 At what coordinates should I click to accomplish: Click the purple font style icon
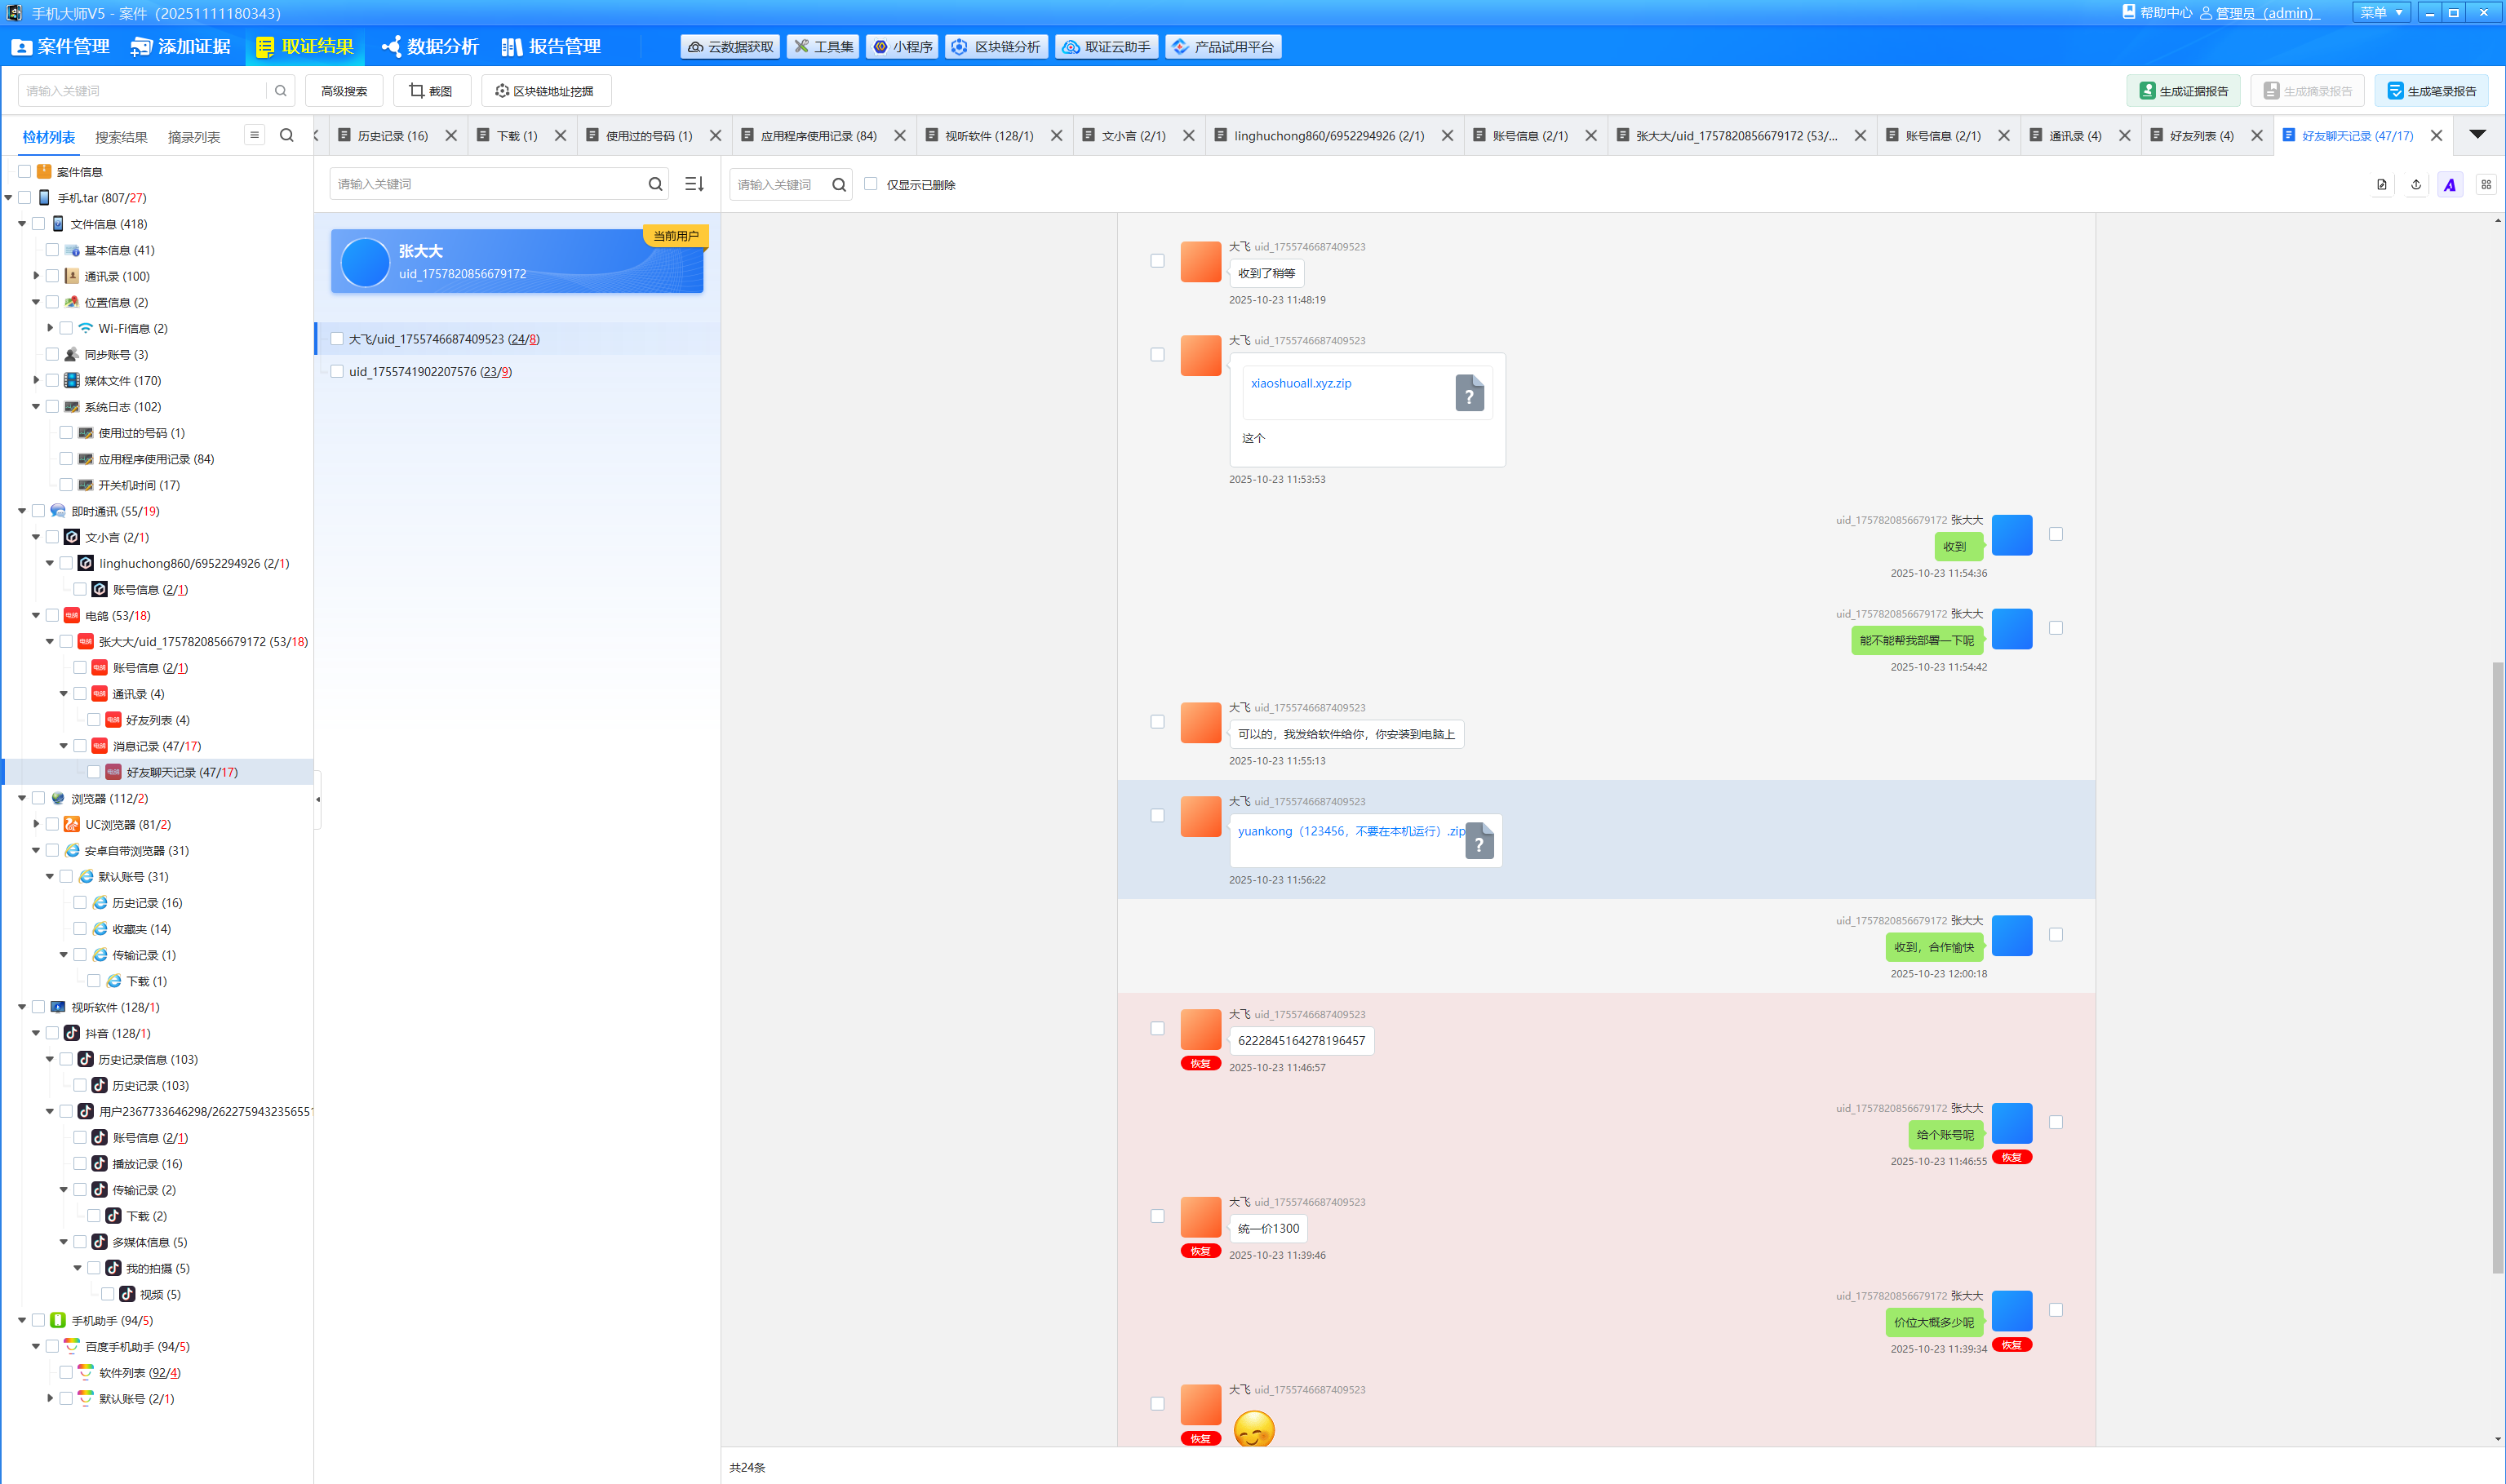(2449, 185)
